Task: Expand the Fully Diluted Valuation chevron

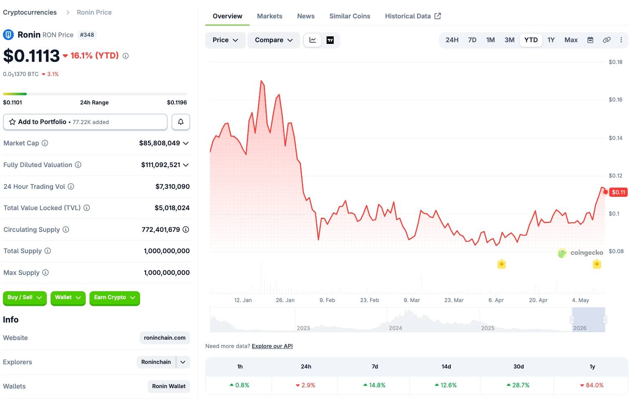Action: pyautogui.click(x=186, y=165)
